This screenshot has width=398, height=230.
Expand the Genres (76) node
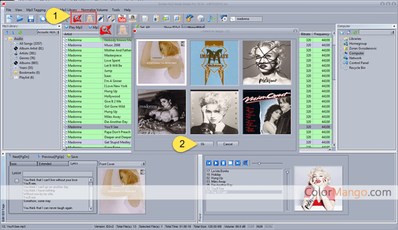point(11,58)
